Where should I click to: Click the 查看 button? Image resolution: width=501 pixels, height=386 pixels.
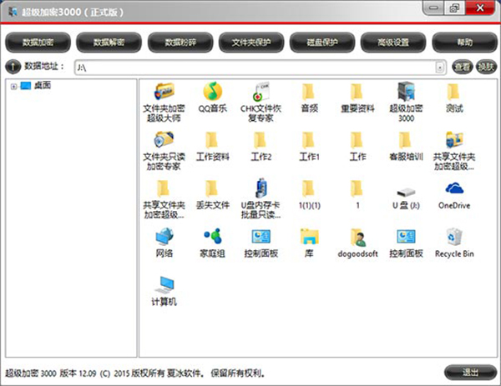click(462, 67)
